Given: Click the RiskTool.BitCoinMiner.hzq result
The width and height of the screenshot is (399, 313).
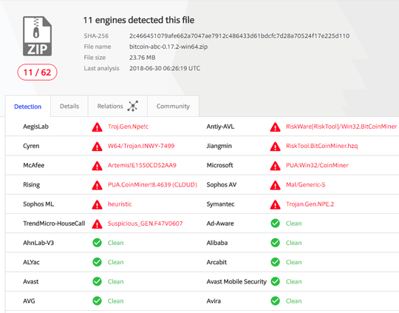Looking at the screenshot, I should click(x=321, y=146).
